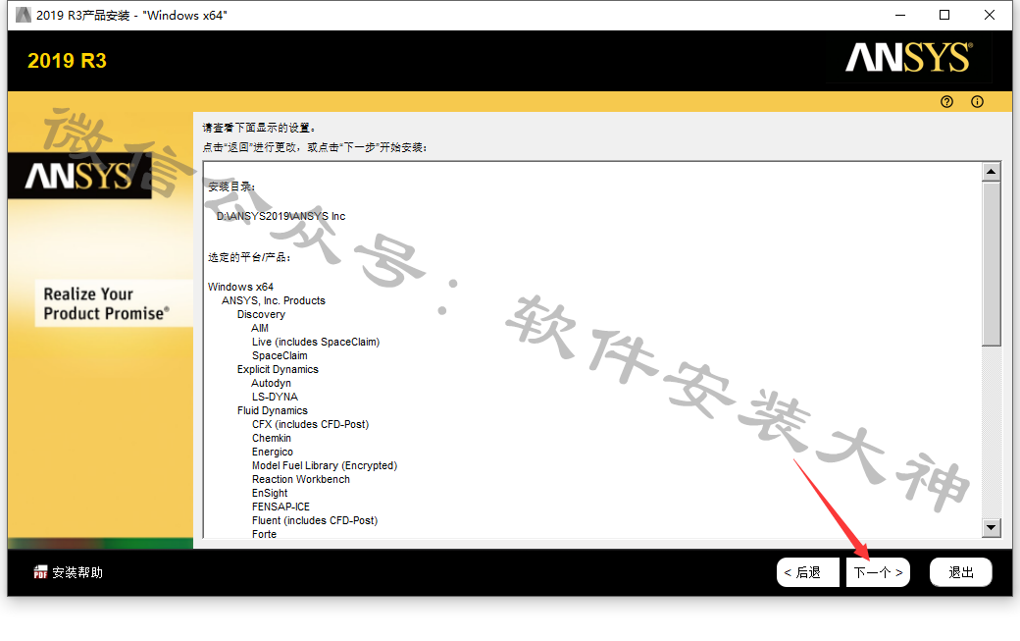Viewport: 1020px width, 641px height.
Task: Click the 'Explicit Dynamics' entry
Action: pyautogui.click(x=278, y=370)
